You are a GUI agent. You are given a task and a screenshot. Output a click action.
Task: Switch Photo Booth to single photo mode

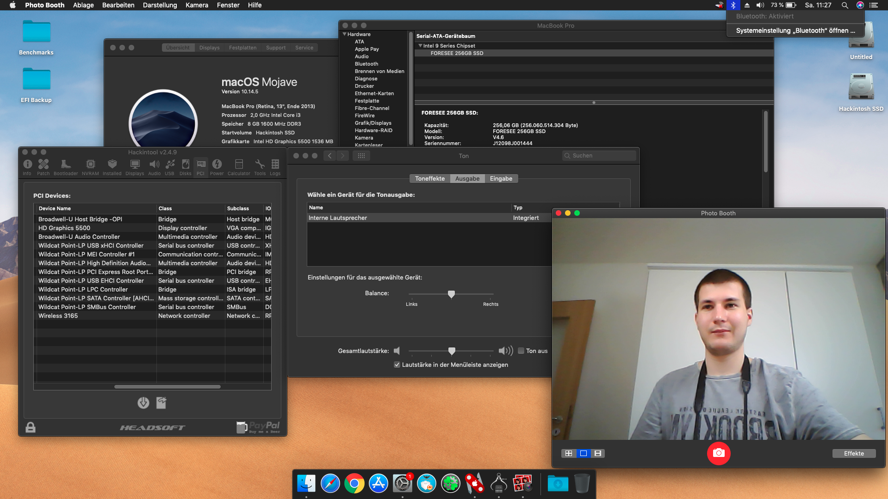584,453
